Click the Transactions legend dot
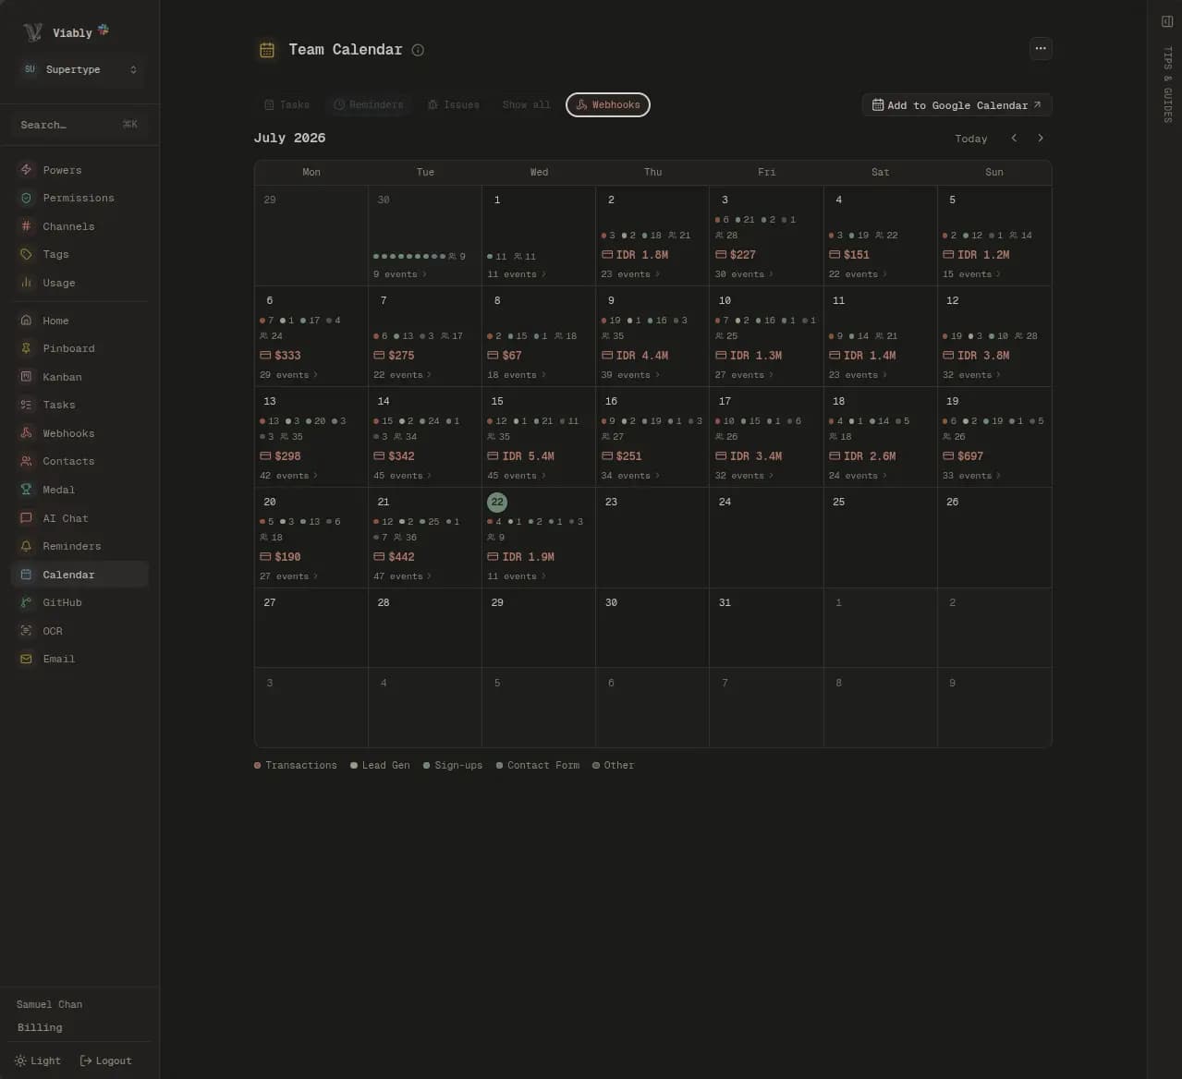1182x1079 pixels. (258, 766)
